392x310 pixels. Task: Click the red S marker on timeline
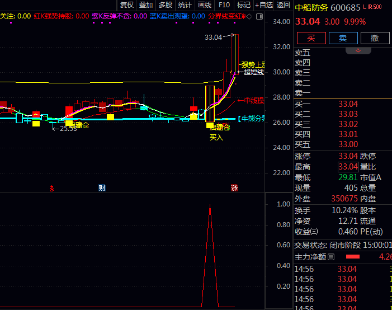pos(52,189)
